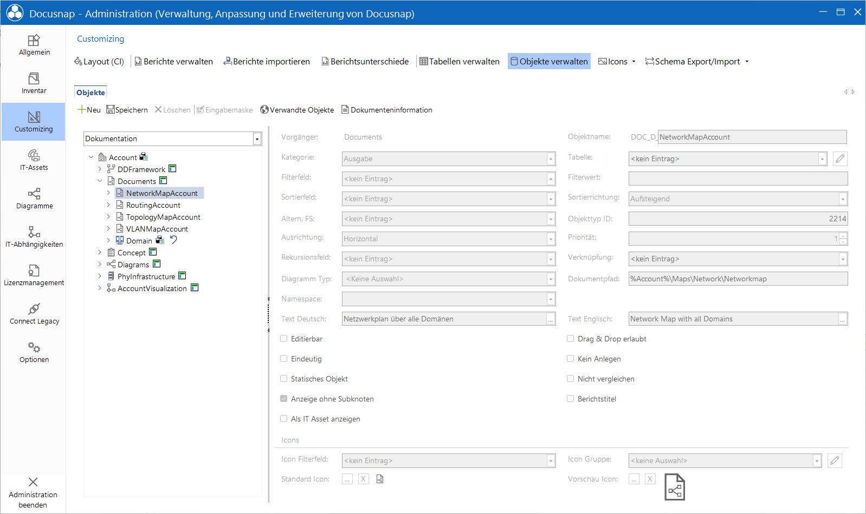Open Optionen in the sidebar
866x514 pixels.
[x=34, y=352]
